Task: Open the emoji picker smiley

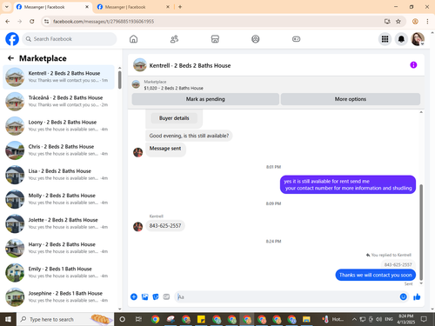Action: pos(403,296)
